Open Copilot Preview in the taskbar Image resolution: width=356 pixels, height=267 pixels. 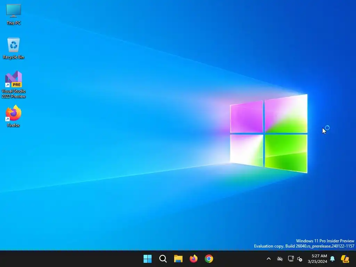click(345, 259)
